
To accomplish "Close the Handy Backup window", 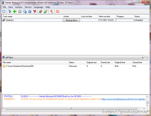I will (x=146, y=2).
